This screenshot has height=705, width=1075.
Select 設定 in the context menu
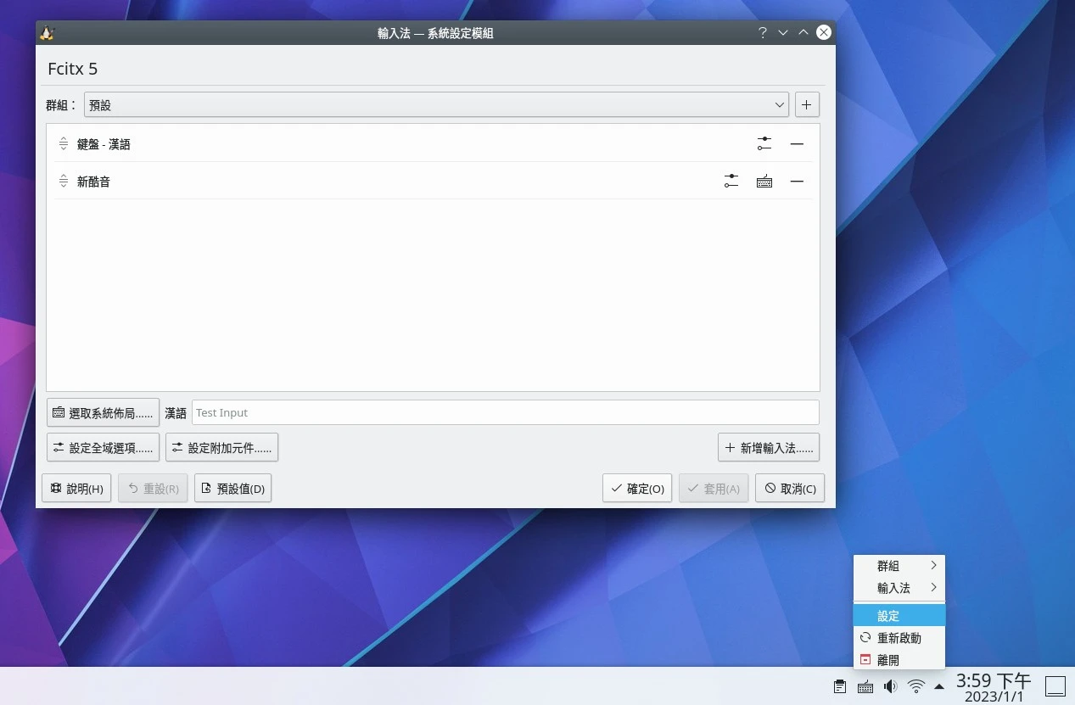coord(899,616)
